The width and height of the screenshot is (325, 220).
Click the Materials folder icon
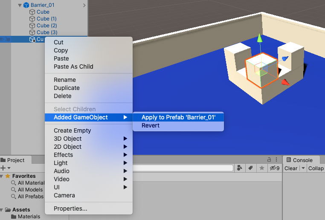click(14, 217)
